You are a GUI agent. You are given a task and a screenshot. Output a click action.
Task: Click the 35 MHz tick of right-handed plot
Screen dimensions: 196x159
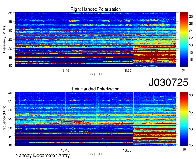[x=10, y=22]
